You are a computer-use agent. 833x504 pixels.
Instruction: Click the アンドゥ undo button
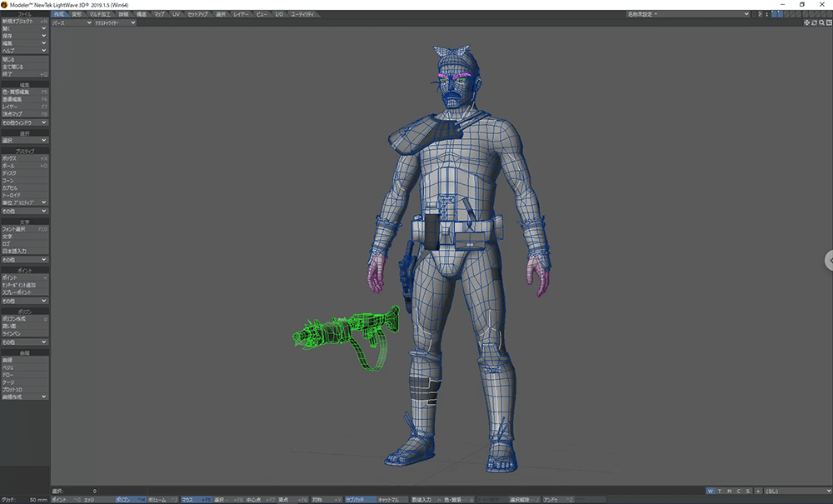click(558, 501)
